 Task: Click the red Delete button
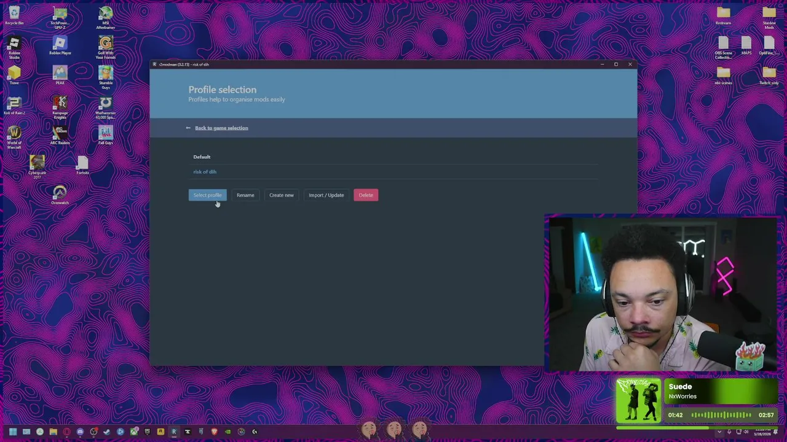tap(366, 195)
